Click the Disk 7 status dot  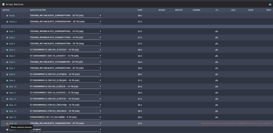click(7, 68)
